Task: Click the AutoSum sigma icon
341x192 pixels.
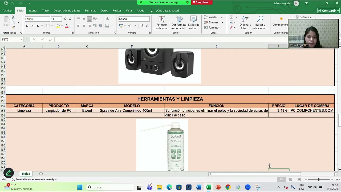Action: (x=231, y=17)
